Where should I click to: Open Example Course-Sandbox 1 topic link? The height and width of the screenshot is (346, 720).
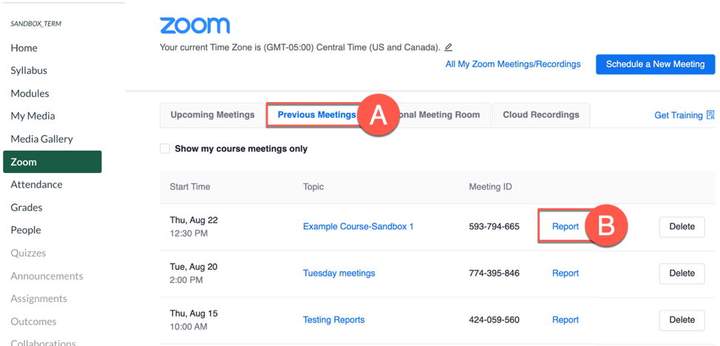click(x=358, y=226)
